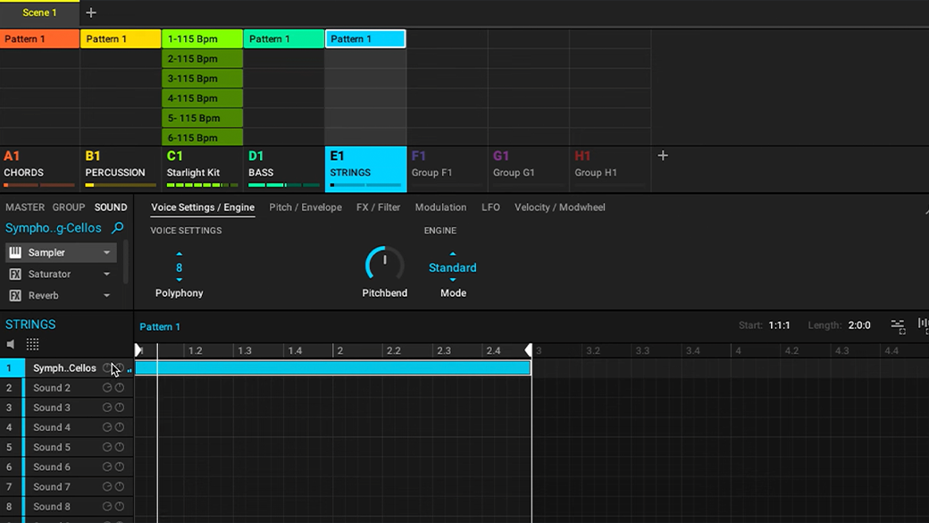Viewport: 929px width, 523px height.
Task: Toggle sound slot number 2
Action: tap(9, 388)
